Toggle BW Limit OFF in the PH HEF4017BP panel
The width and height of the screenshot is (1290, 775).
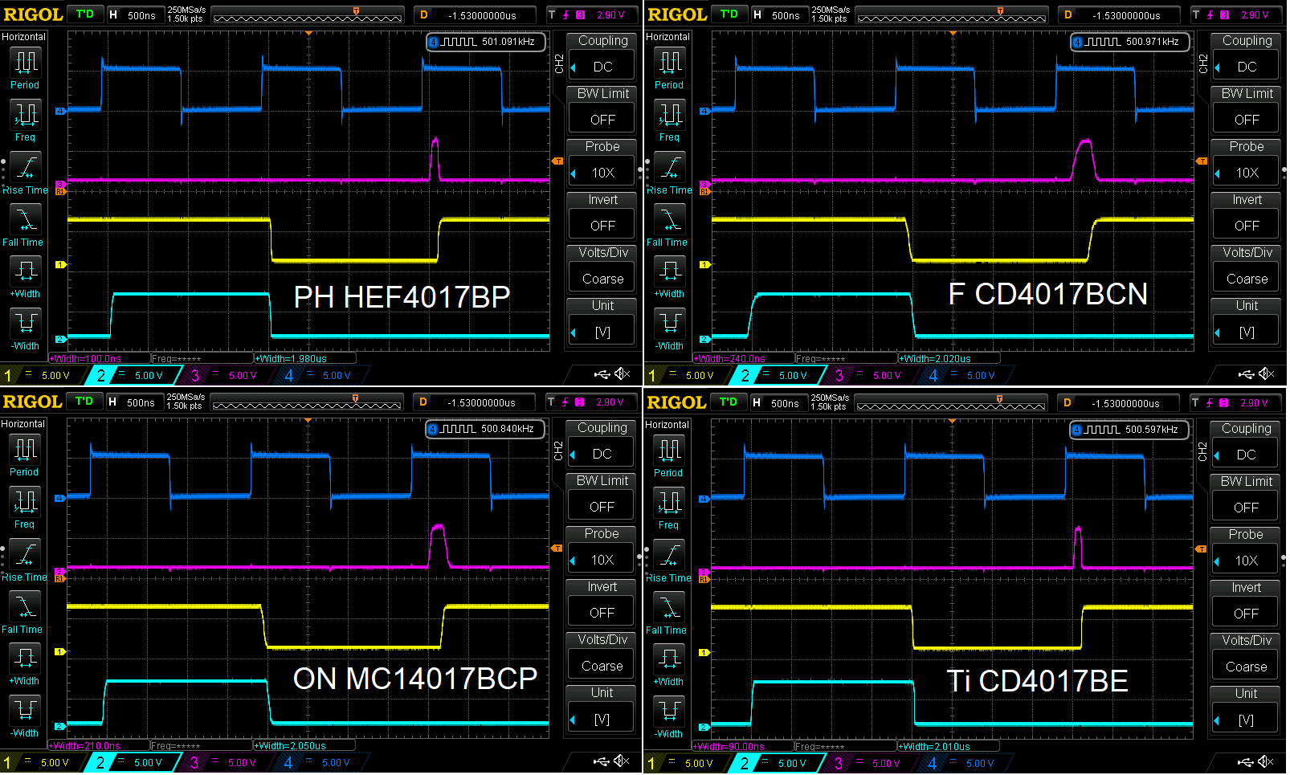point(602,110)
